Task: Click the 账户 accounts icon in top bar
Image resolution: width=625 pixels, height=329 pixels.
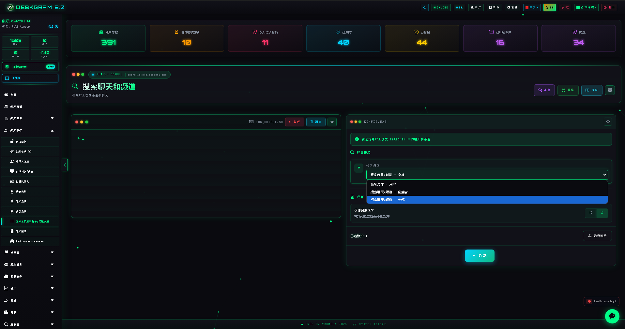Action: click(476, 7)
